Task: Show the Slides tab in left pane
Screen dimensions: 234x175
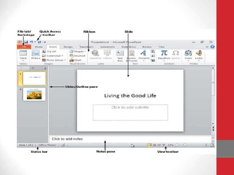Action: click(20, 68)
